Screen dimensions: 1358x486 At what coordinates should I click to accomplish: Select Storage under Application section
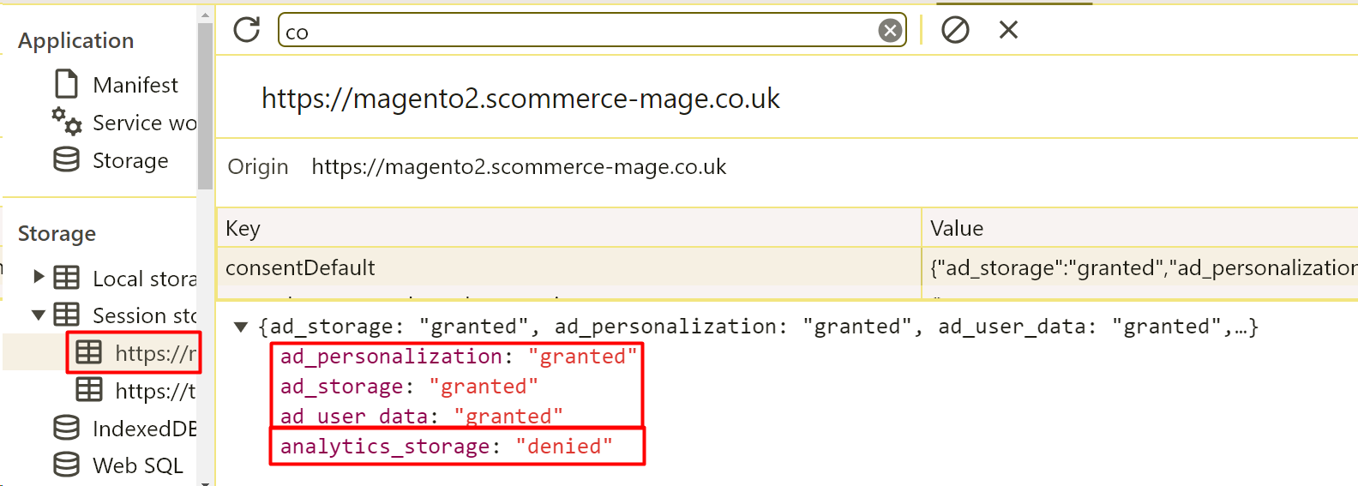click(129, 160)
